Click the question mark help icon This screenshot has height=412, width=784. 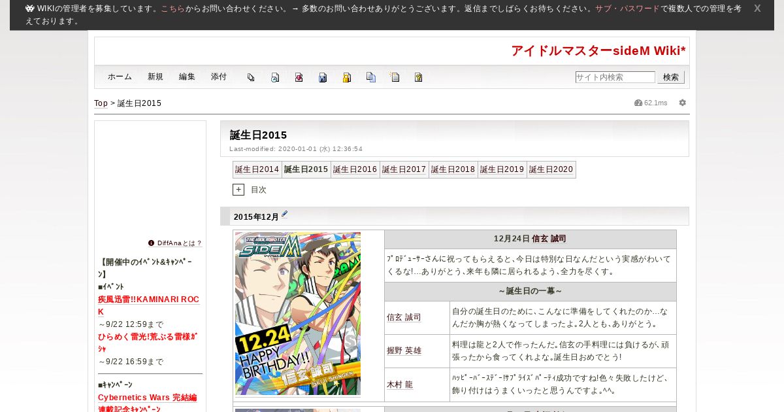[x=419, y=77]
